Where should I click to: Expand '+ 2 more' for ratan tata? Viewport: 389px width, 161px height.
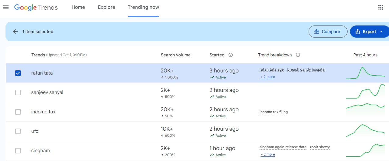[268, 77]
